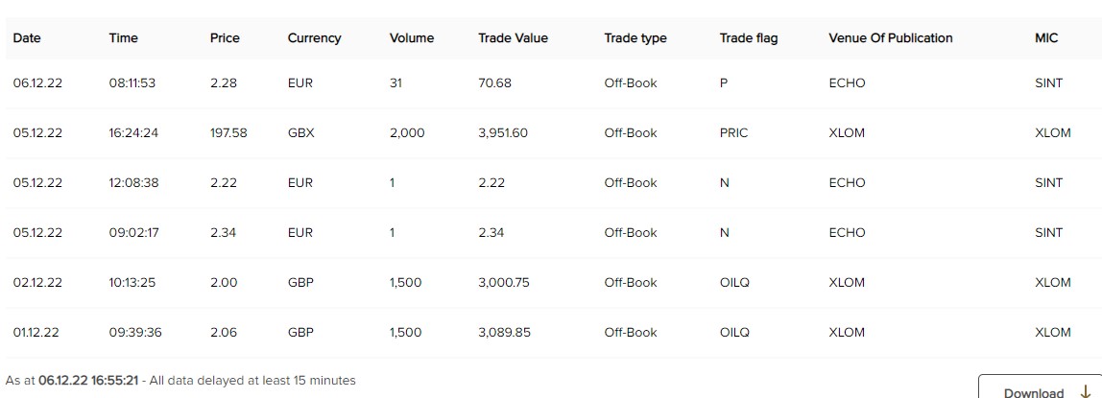Click the Venue Of Publication header

coord(891,38)
